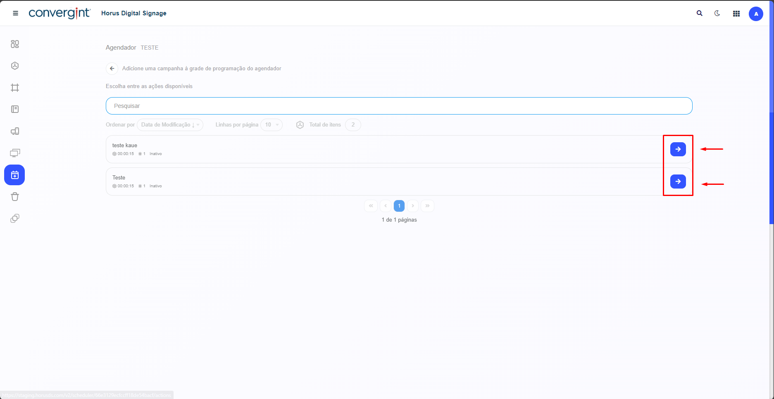The height and width of the screenshot is (399, 774).
Task: Toggle the hamburger sidebar menu
Action: [16, 13]
